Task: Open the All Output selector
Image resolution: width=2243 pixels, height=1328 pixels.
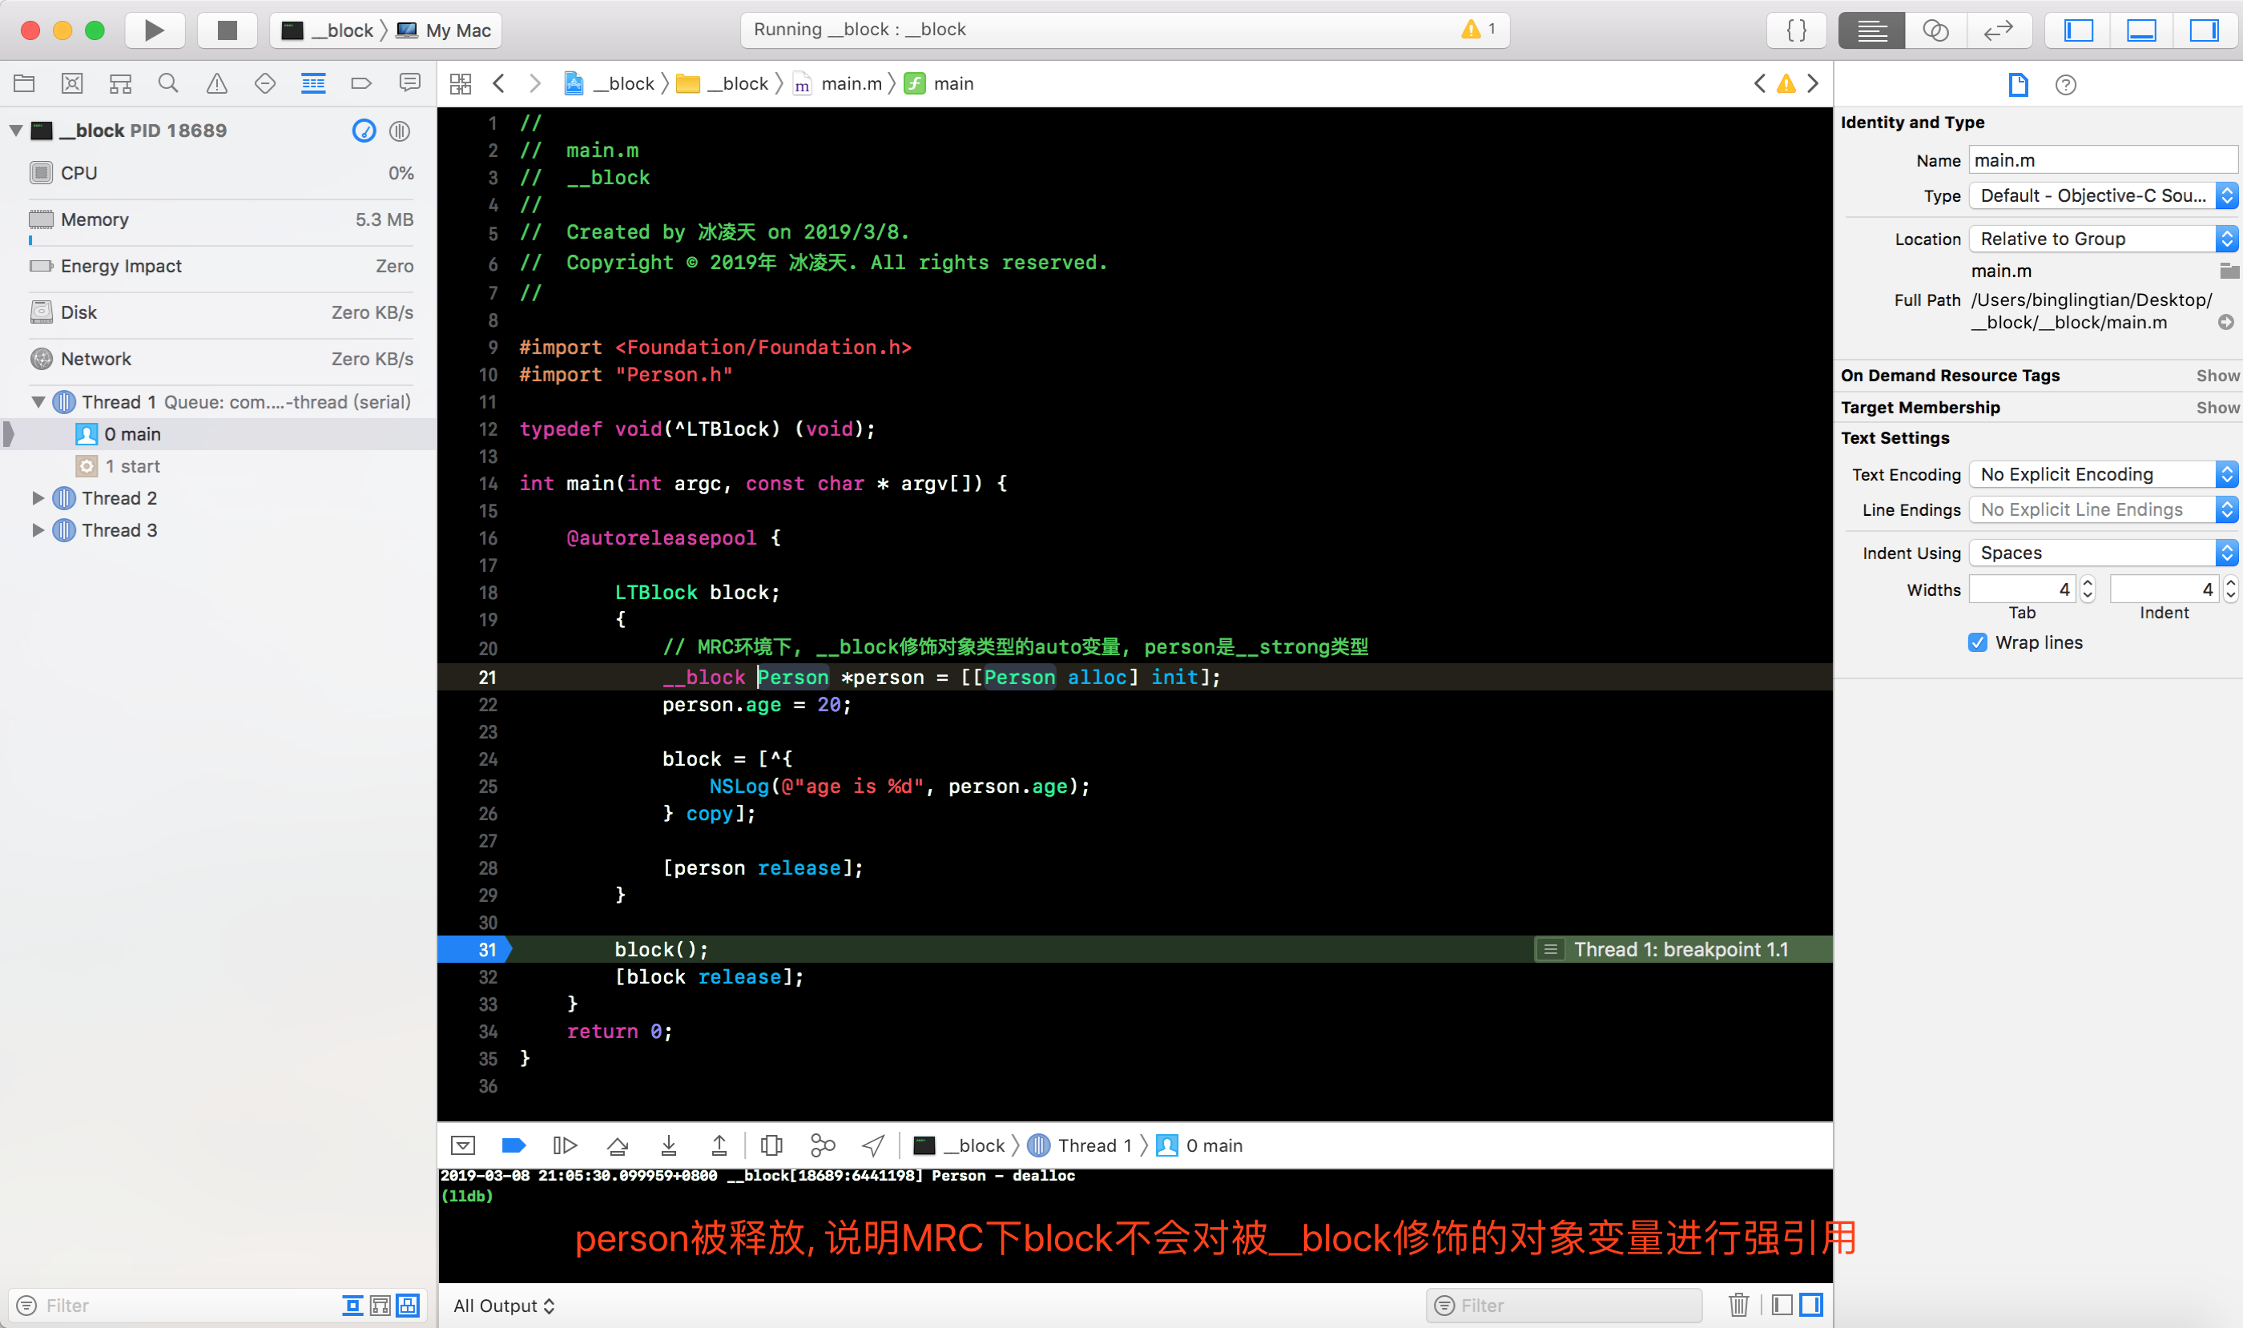Action: [x=504, y=1306]
